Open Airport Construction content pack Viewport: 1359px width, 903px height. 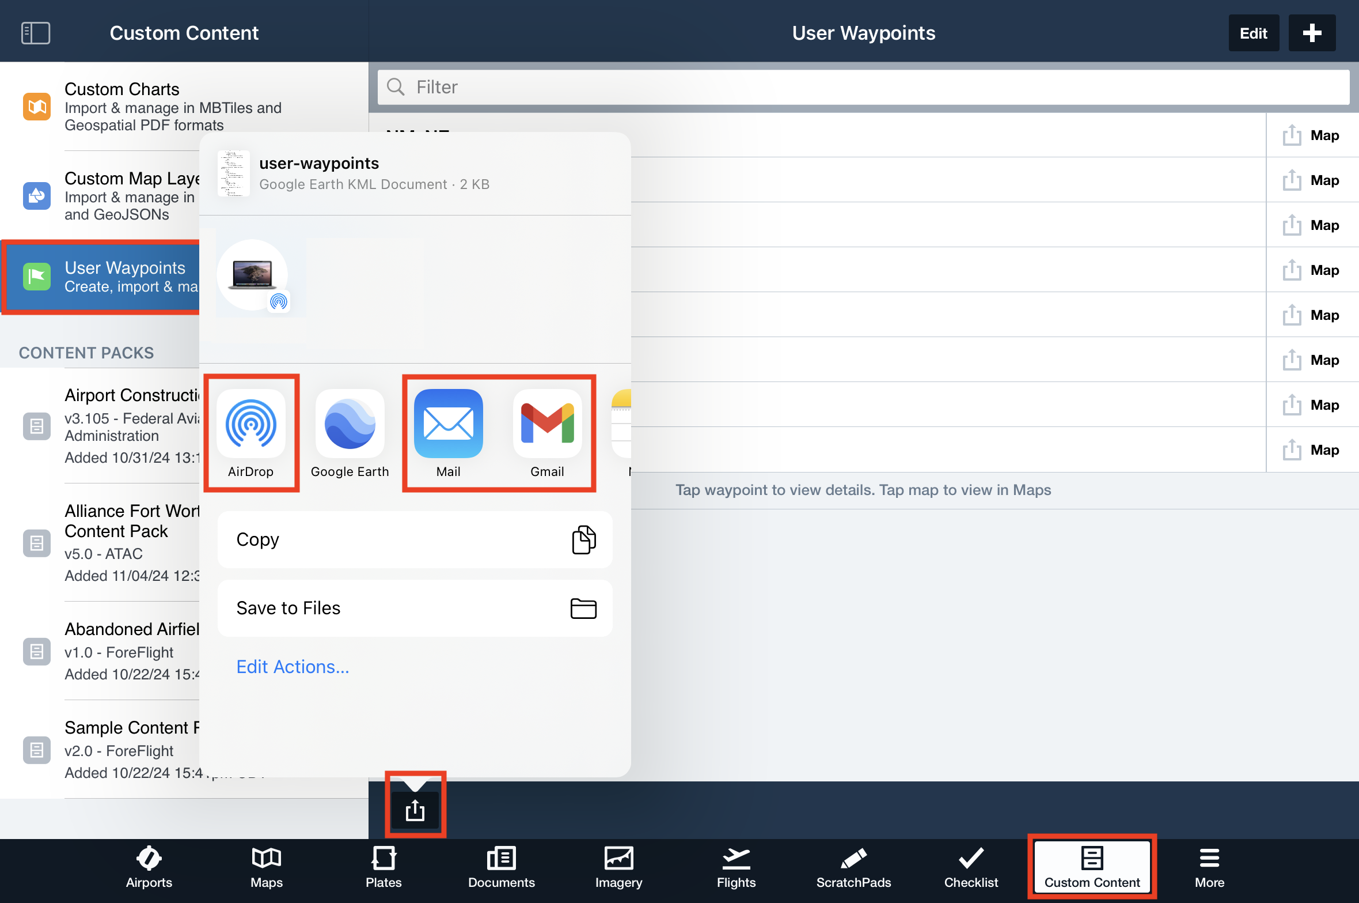coord(100,426)
